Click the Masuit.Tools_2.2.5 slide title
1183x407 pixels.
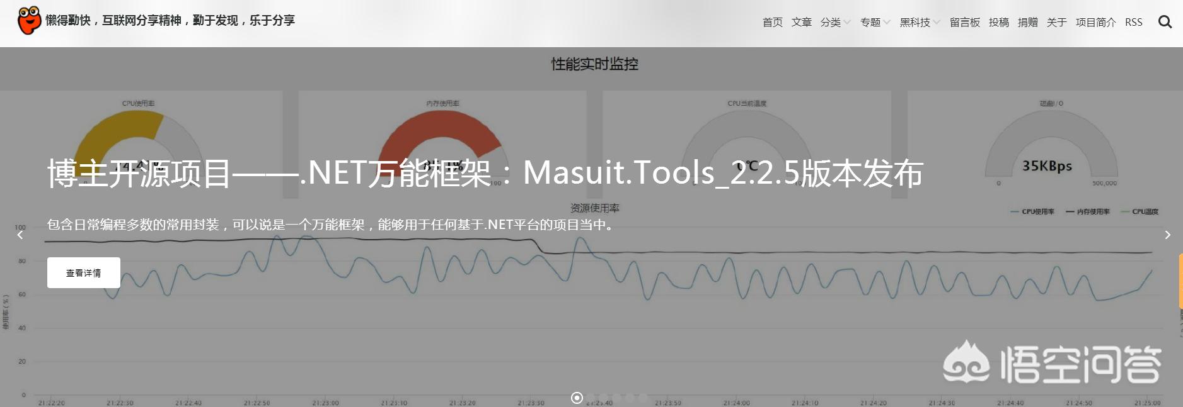pyautogui.click(x=485, y=173)
